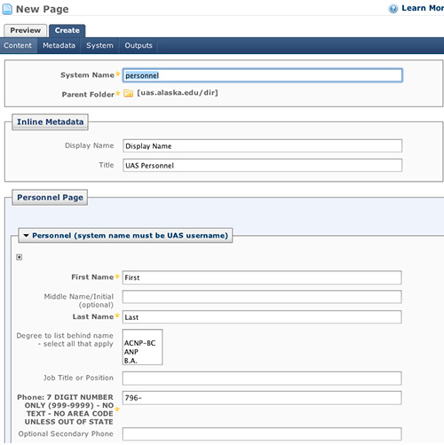Screen dimensions: 444x445
Task: Click the Phone field containing 796-
Action: (262, 398)
